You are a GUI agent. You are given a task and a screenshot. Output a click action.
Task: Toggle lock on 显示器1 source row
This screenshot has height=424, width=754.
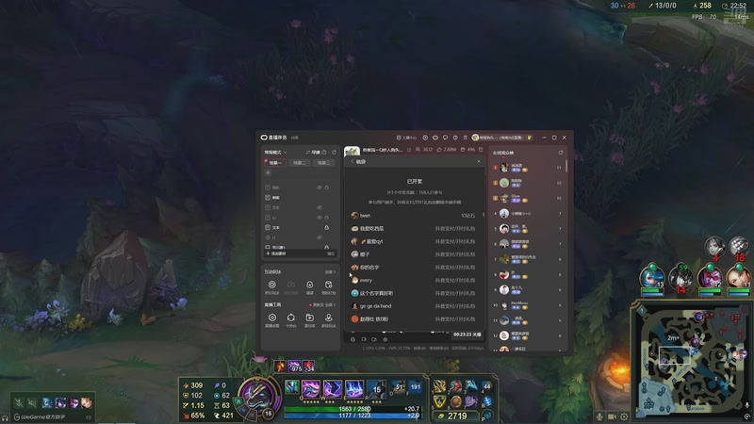327,247
